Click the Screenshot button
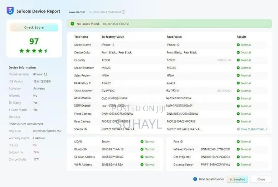The height and width of the screenshot is (187, 278). click(x=237, y=179)
